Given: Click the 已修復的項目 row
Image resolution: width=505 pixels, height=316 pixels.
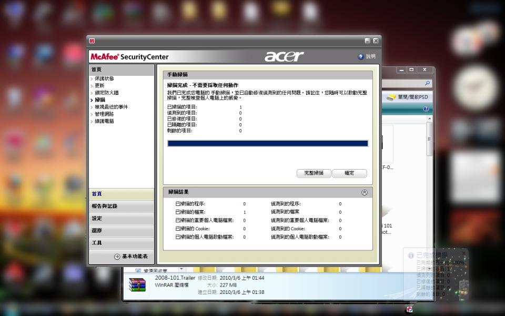Looking at the screenshot, I should coord(205,119).
